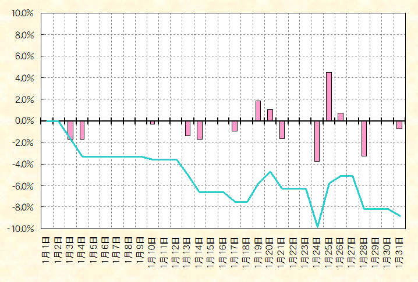The height and width of the screenshot is (282, 418).
Task: Select the negative bar for 1月14日
Action: pyautogui.click(x=199, y=130)
